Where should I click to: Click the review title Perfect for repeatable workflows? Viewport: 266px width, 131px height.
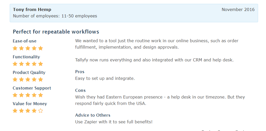56,32
